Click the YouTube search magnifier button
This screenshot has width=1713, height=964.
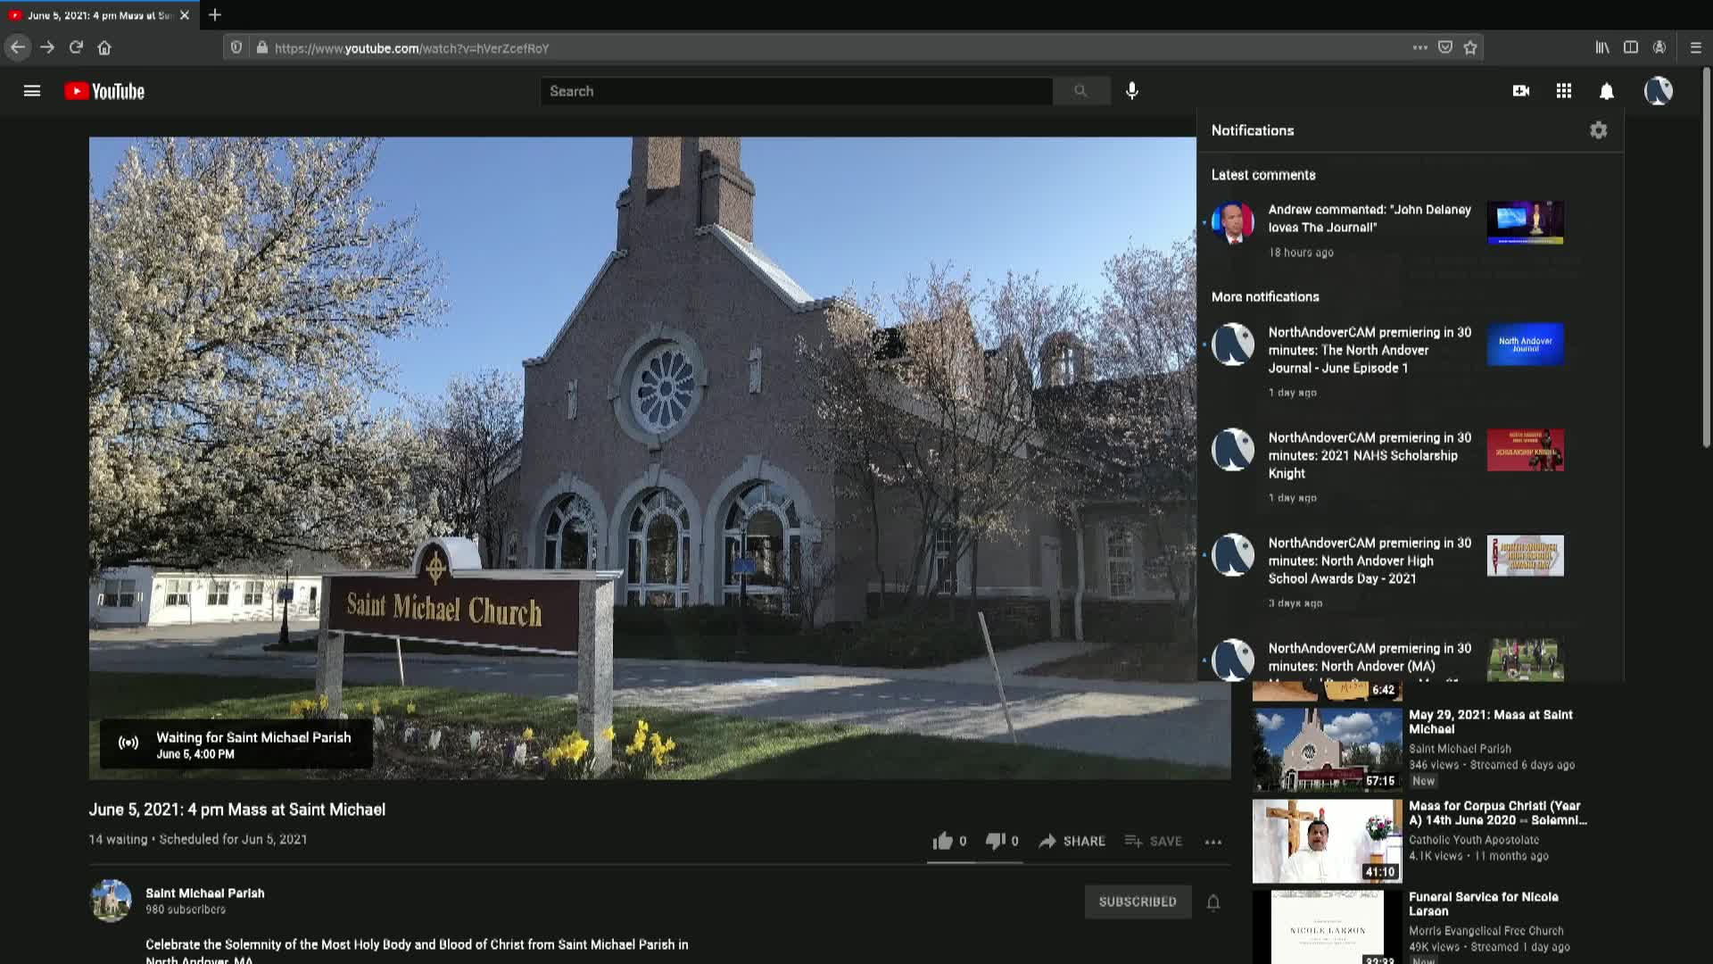(x=1081, y=91)
